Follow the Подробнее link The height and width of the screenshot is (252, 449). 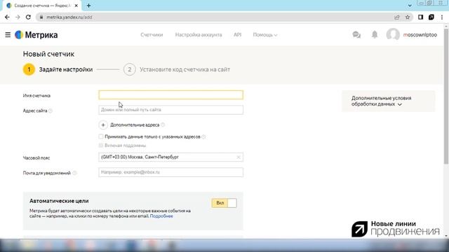pos(161,216)
